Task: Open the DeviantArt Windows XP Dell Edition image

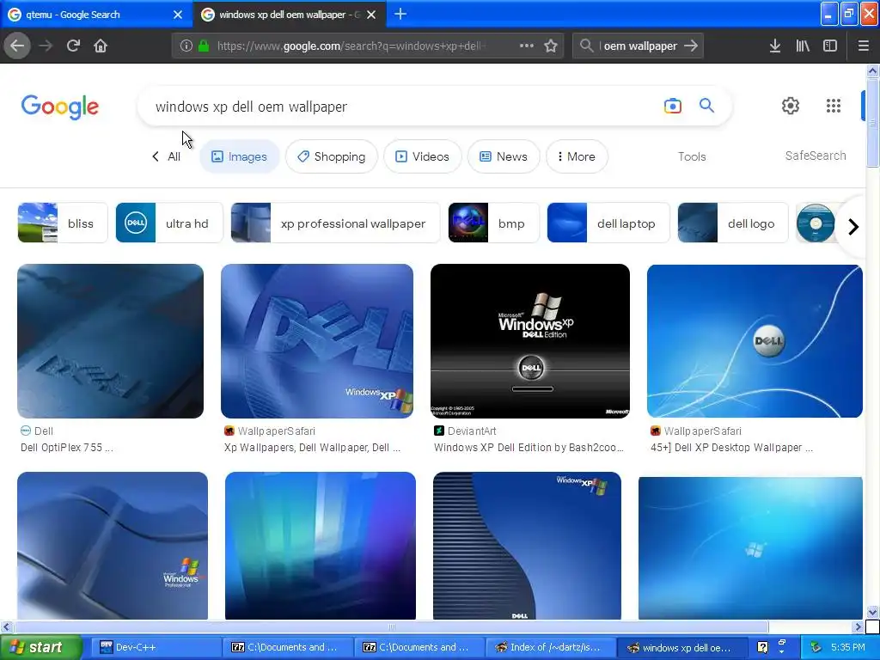Action: (x=529, y=340)
